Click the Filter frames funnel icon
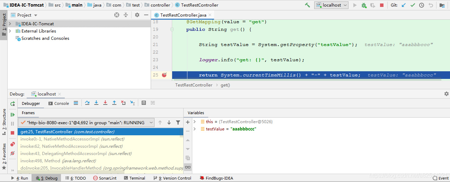 [178, 122]
